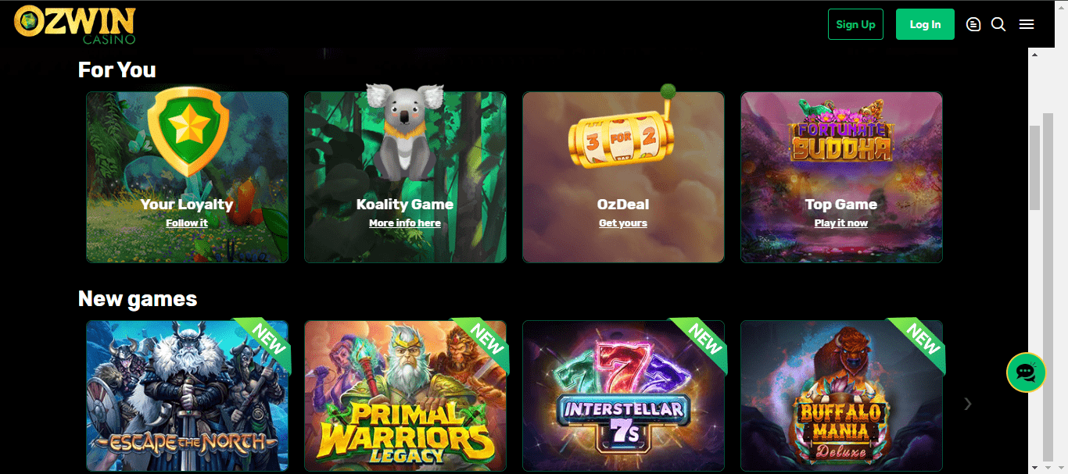Open the hamburger menu icon
Screen dimensions: 1068x474
[1027, 24]
